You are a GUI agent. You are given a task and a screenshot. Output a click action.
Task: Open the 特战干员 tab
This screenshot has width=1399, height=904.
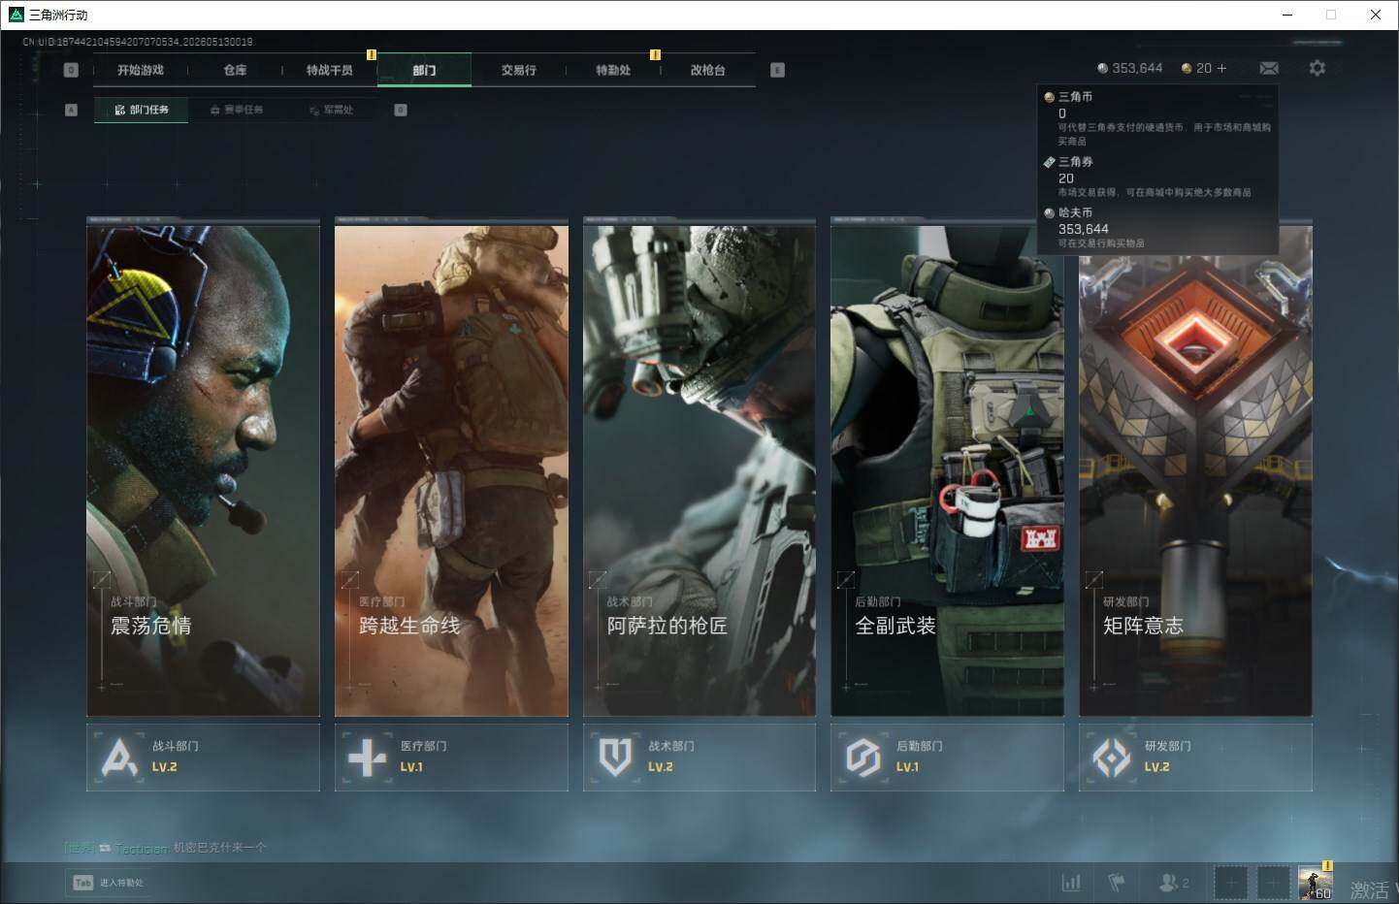[x=330, y=70]
